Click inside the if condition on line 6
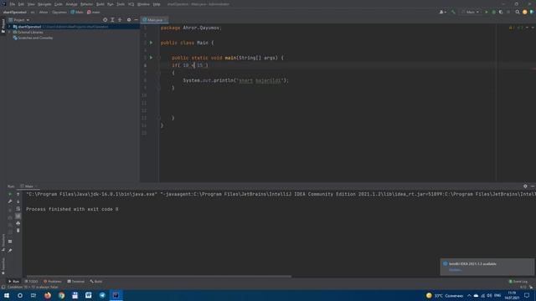536x301 pixels. pyautogui.click(x=193, y=65)
